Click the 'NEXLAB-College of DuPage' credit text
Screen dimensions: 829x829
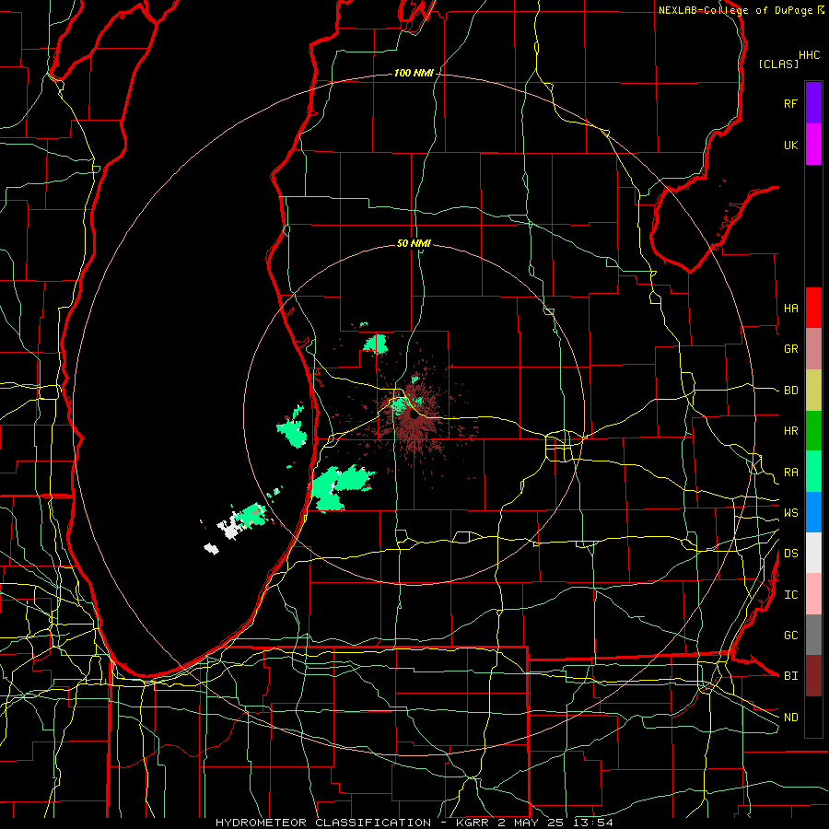pyautogui.click(x=736, y=10)
